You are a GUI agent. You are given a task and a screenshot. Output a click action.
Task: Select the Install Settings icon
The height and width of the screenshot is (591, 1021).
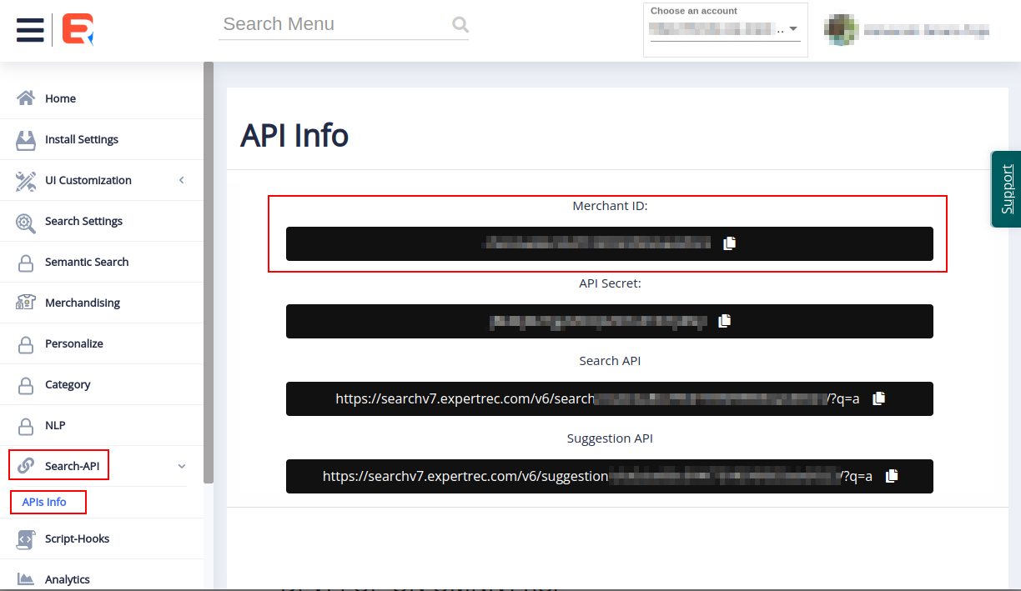click(26, 139)
